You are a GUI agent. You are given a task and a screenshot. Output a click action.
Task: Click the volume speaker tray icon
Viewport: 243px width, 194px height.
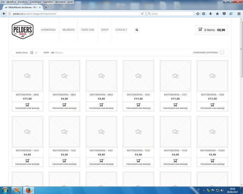222,190
